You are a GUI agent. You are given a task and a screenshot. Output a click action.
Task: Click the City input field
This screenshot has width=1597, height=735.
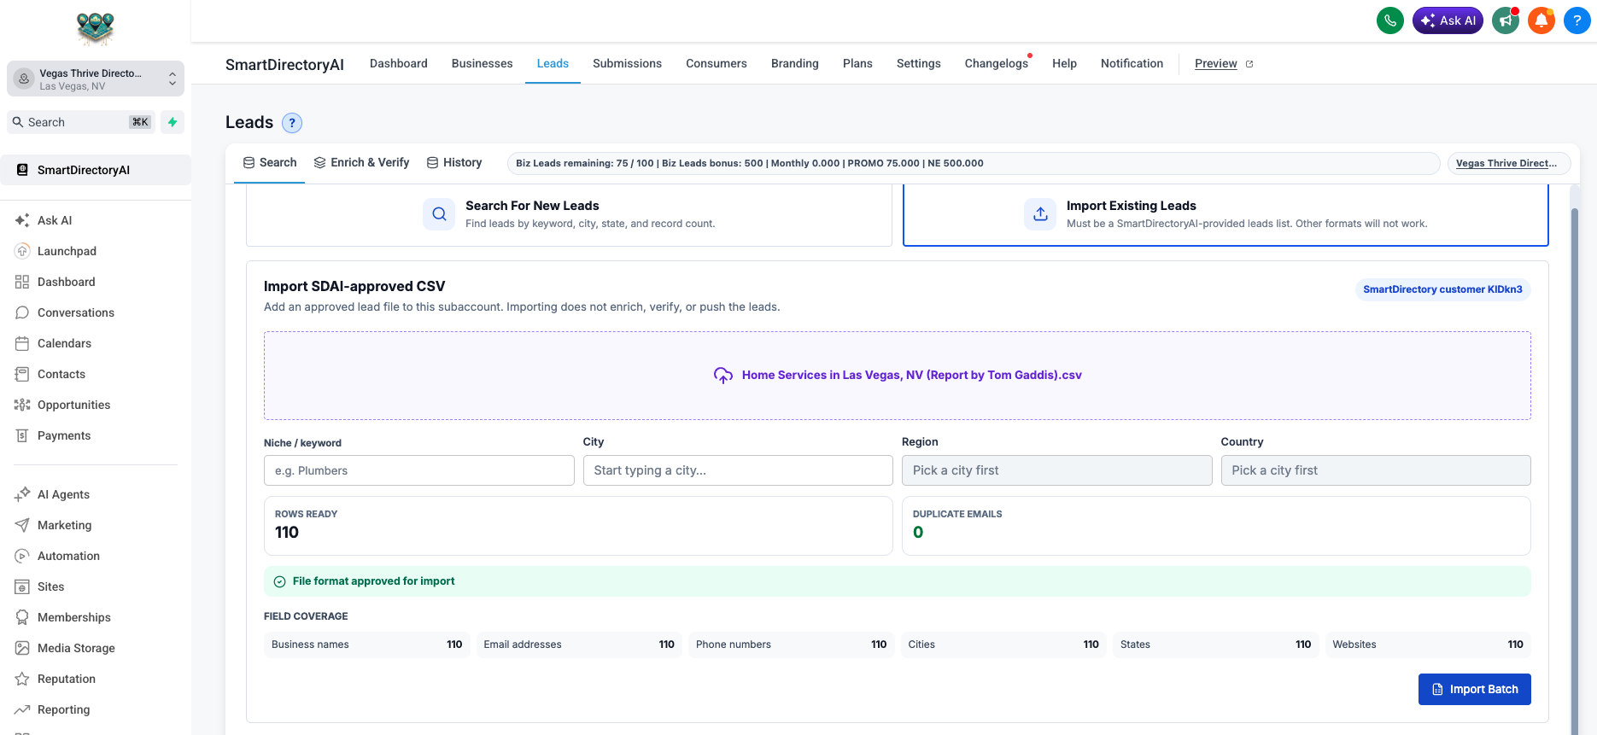pyautogui.click(x=738, y=470)
